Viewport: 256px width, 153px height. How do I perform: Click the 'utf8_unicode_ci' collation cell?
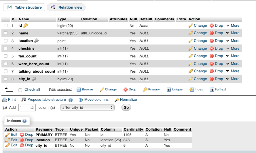[94, 33]
